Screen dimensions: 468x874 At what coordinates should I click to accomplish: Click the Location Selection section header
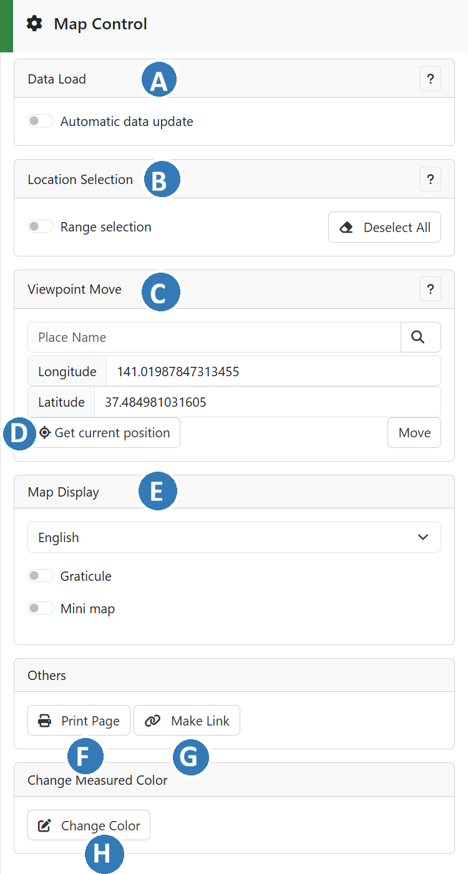point(80,179)
